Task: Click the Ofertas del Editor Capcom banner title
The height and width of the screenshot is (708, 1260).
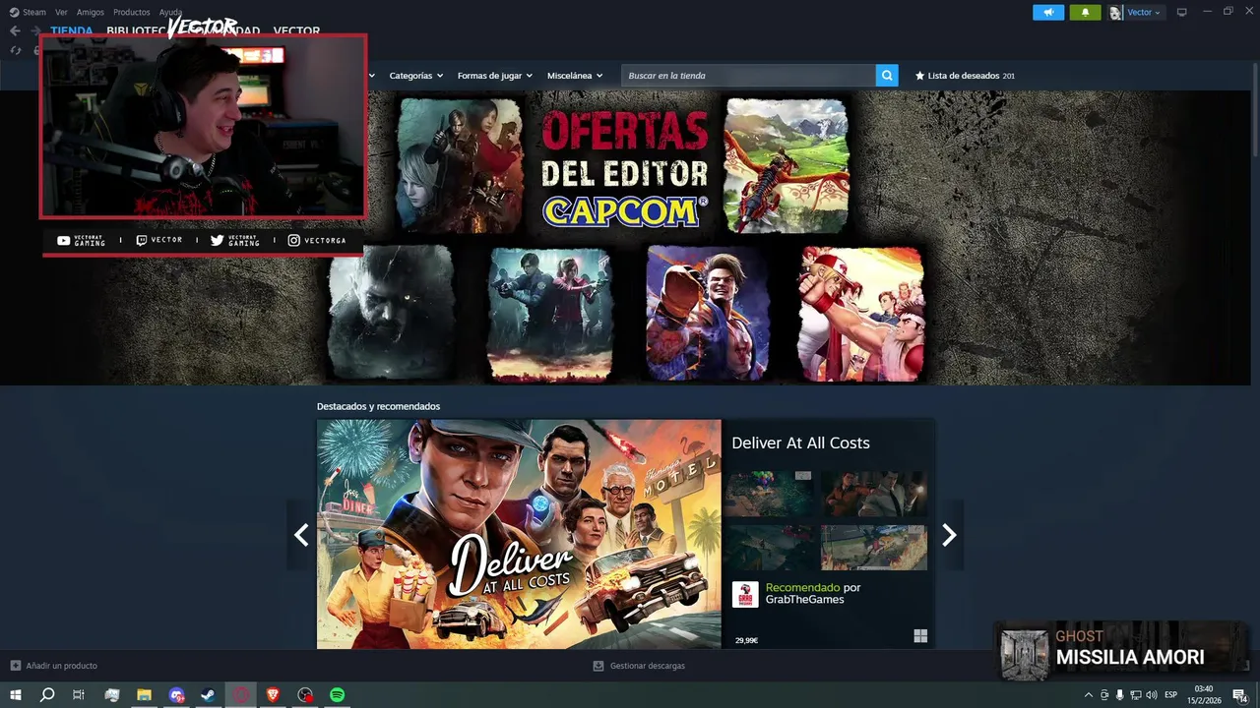Action: click(624, 168)
